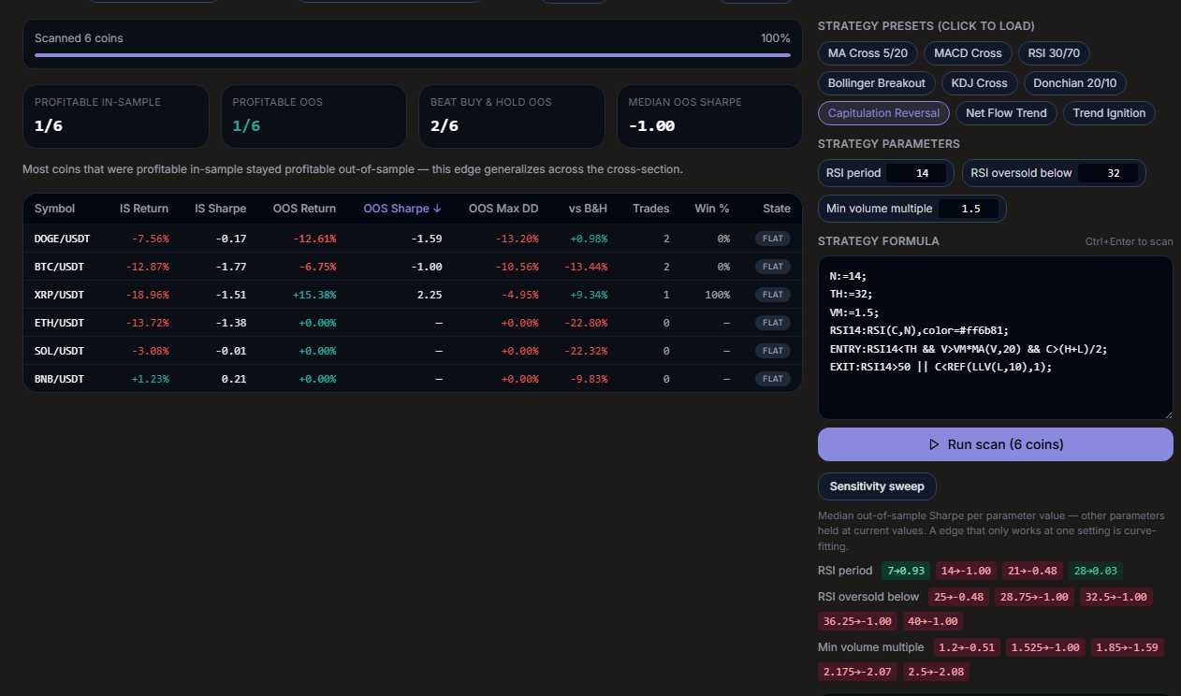1181x696 pixels.
Task: Sort table by OOS Return column
Action: point(304,209)
